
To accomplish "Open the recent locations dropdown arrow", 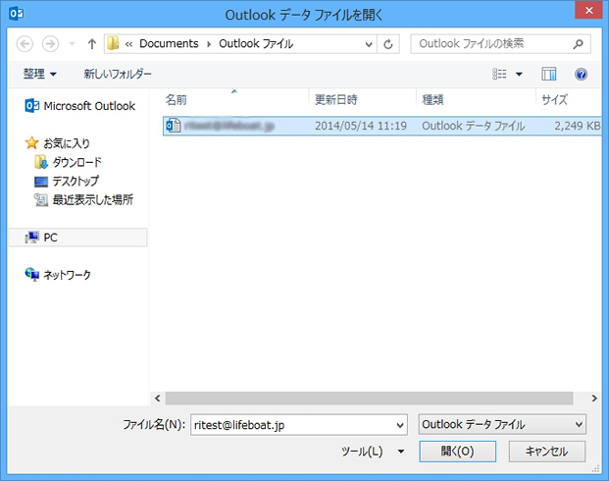I will coord(72,43).
